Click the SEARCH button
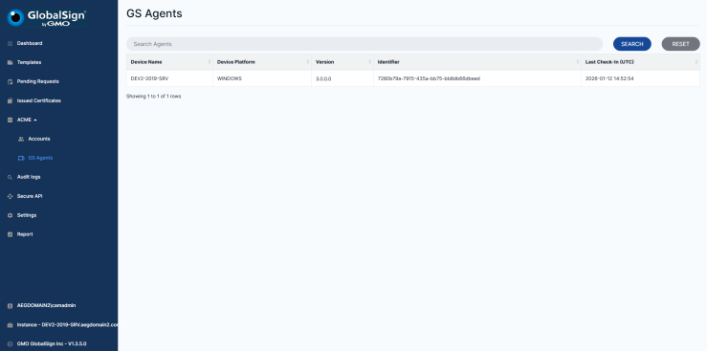This screenshot has height=351, width=707. tap(632, 44)
